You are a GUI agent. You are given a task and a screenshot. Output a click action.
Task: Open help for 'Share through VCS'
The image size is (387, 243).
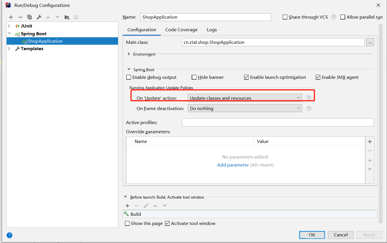[334, 17]
